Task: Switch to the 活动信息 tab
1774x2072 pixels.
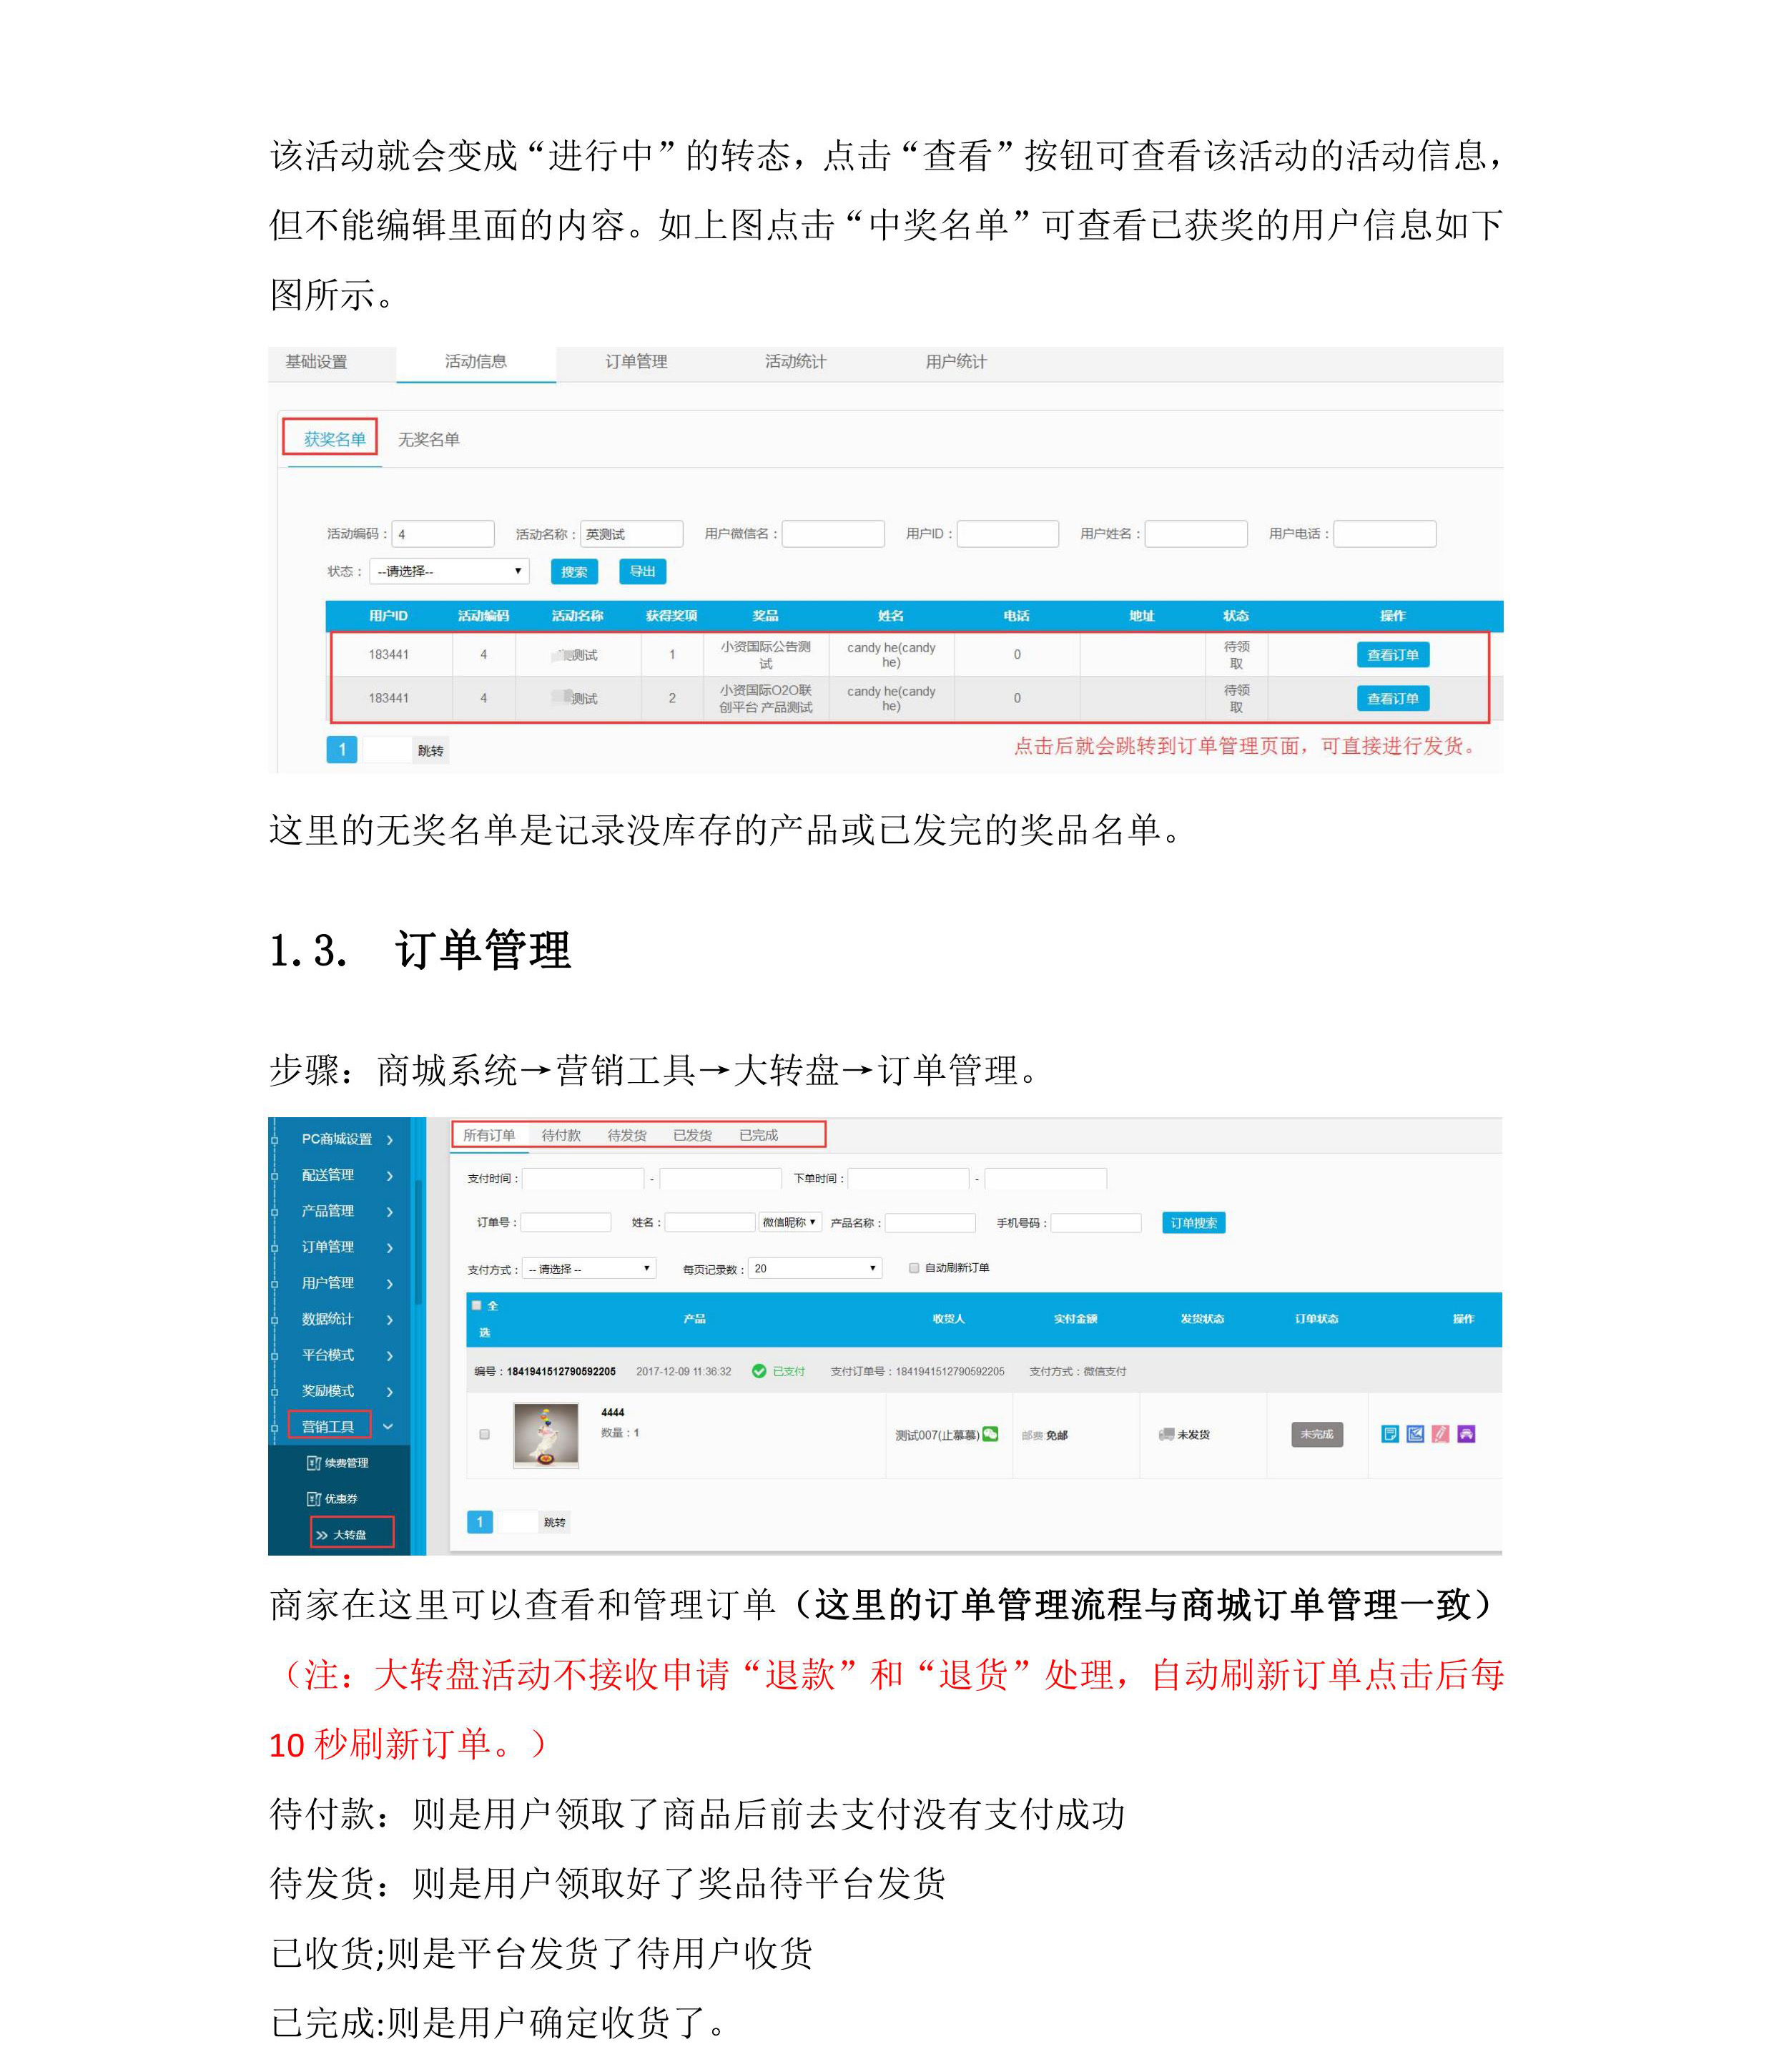Action: (x=475, y=362)
